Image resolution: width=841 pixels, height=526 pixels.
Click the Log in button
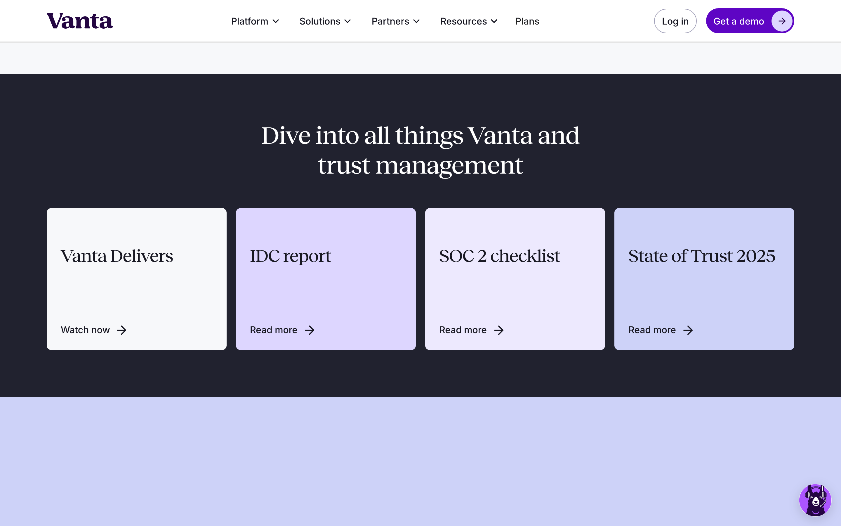pyautogui.click(x=675, y=21)
